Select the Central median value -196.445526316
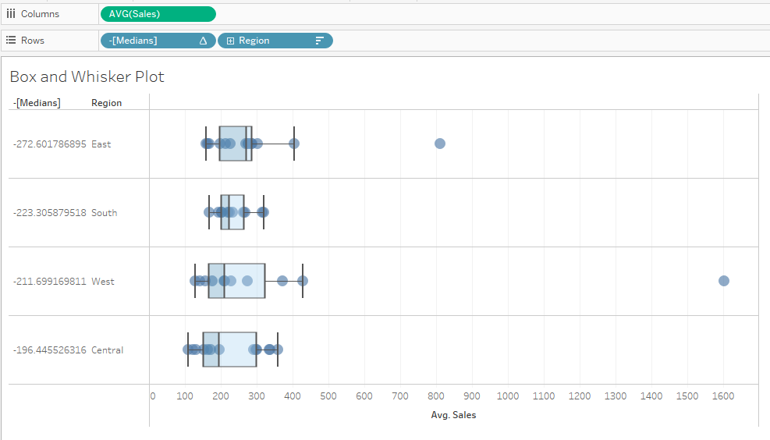Image resolution: width=770 pixels, height=440 pixels. pyautogui.click(x=50, y=350)
